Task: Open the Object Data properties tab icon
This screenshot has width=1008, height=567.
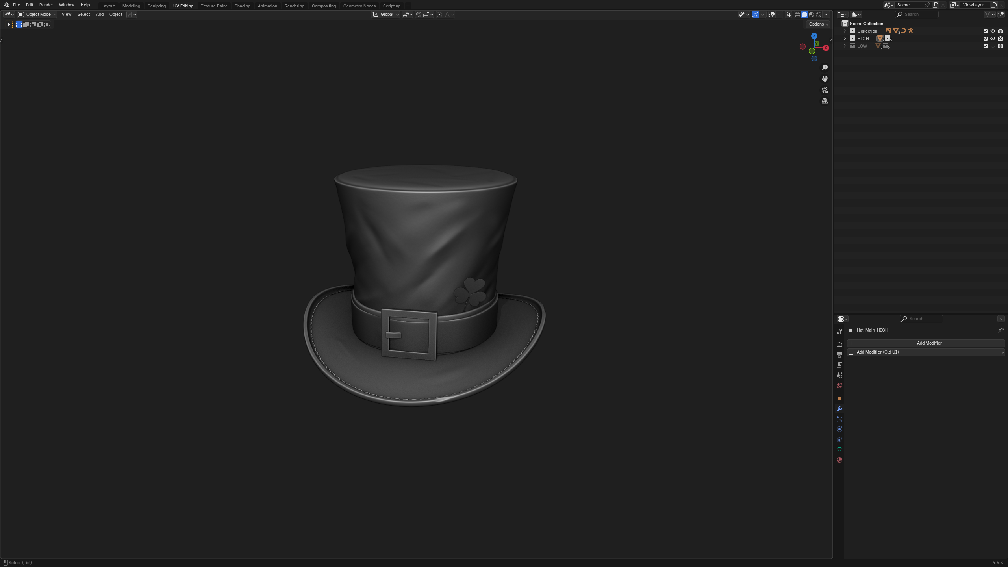Action: [x=839, y=450]
